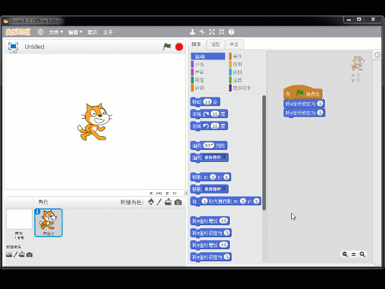The width and height of the screenshot is (385, 289).
Task: Click the steps value 10 in the 移动 block
Action: click(208, 102)
